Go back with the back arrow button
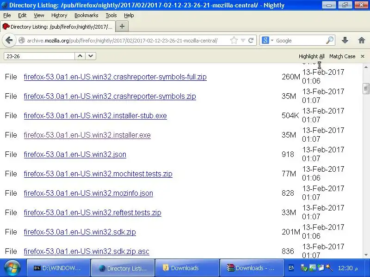 (x=9, y=40)
